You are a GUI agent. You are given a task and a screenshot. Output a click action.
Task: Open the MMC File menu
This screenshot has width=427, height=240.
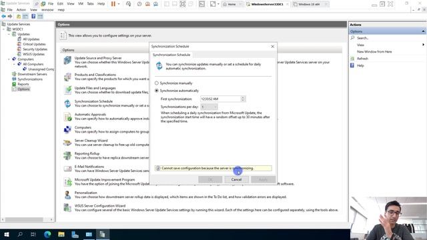point(9,10)
